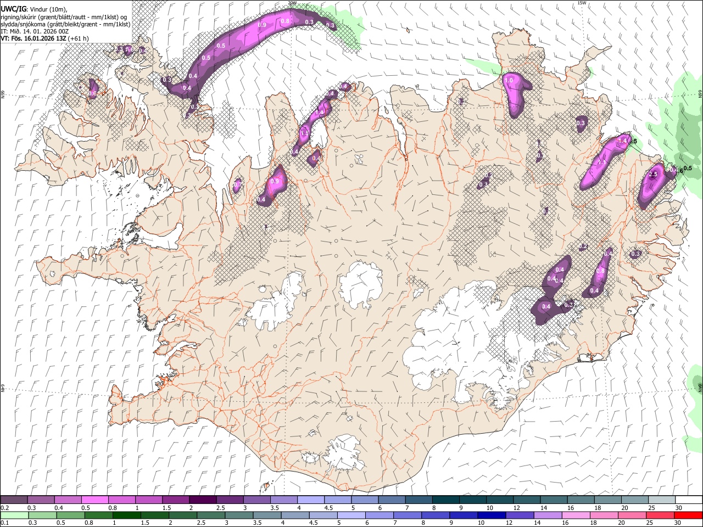
Task: Select the 'rigning/skúrir' legend description line
Action: tap(64, 17)
